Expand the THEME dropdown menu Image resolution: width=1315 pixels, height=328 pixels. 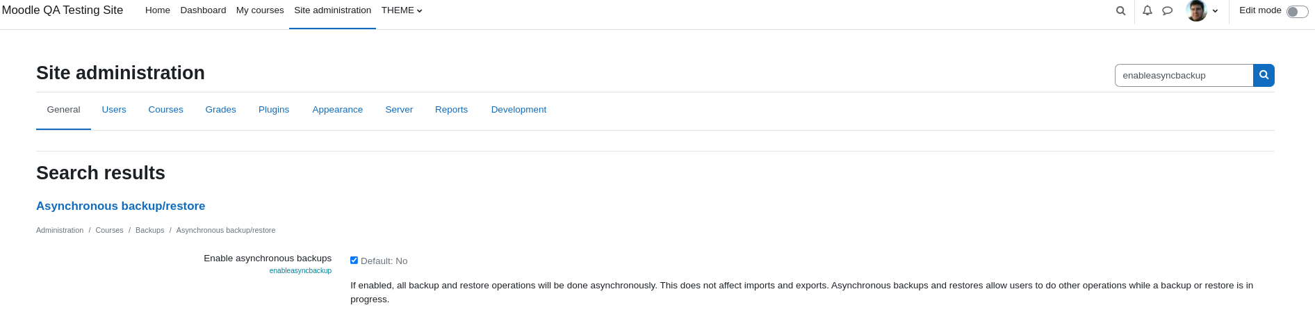pyautogui.click(x=402, y=10)
